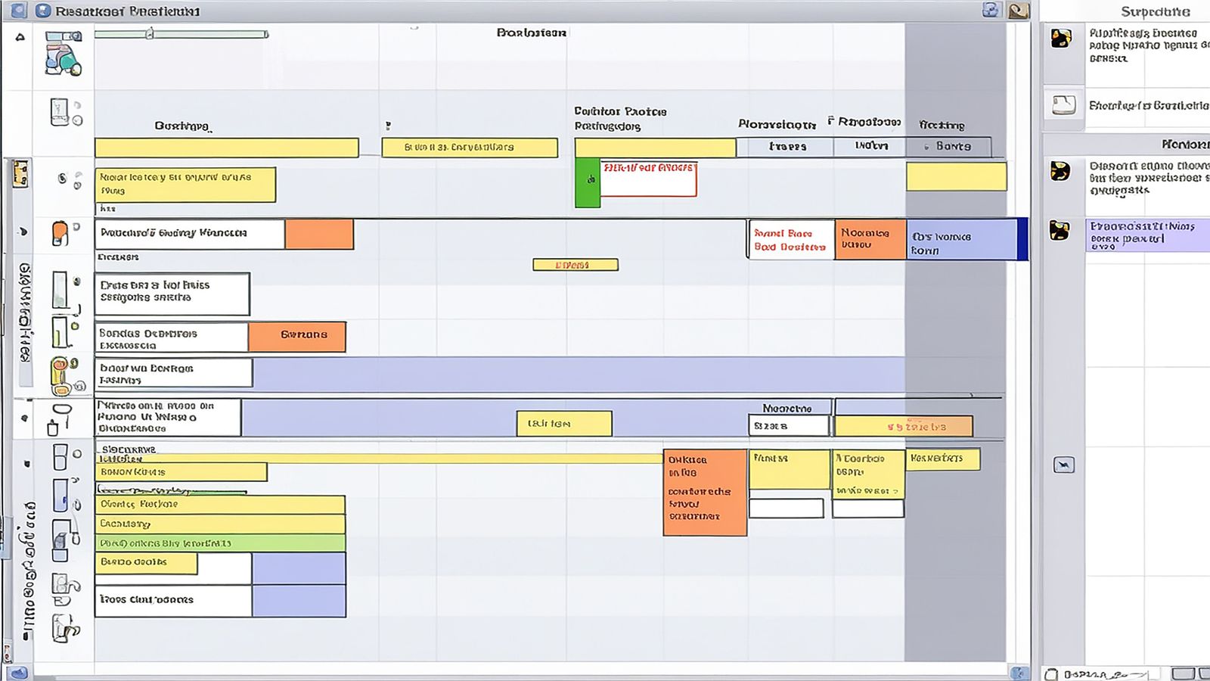Click the brown icon at title bar's right end
The image size is (1210, 681).
pyautogui.click(x=1019, y=11)
